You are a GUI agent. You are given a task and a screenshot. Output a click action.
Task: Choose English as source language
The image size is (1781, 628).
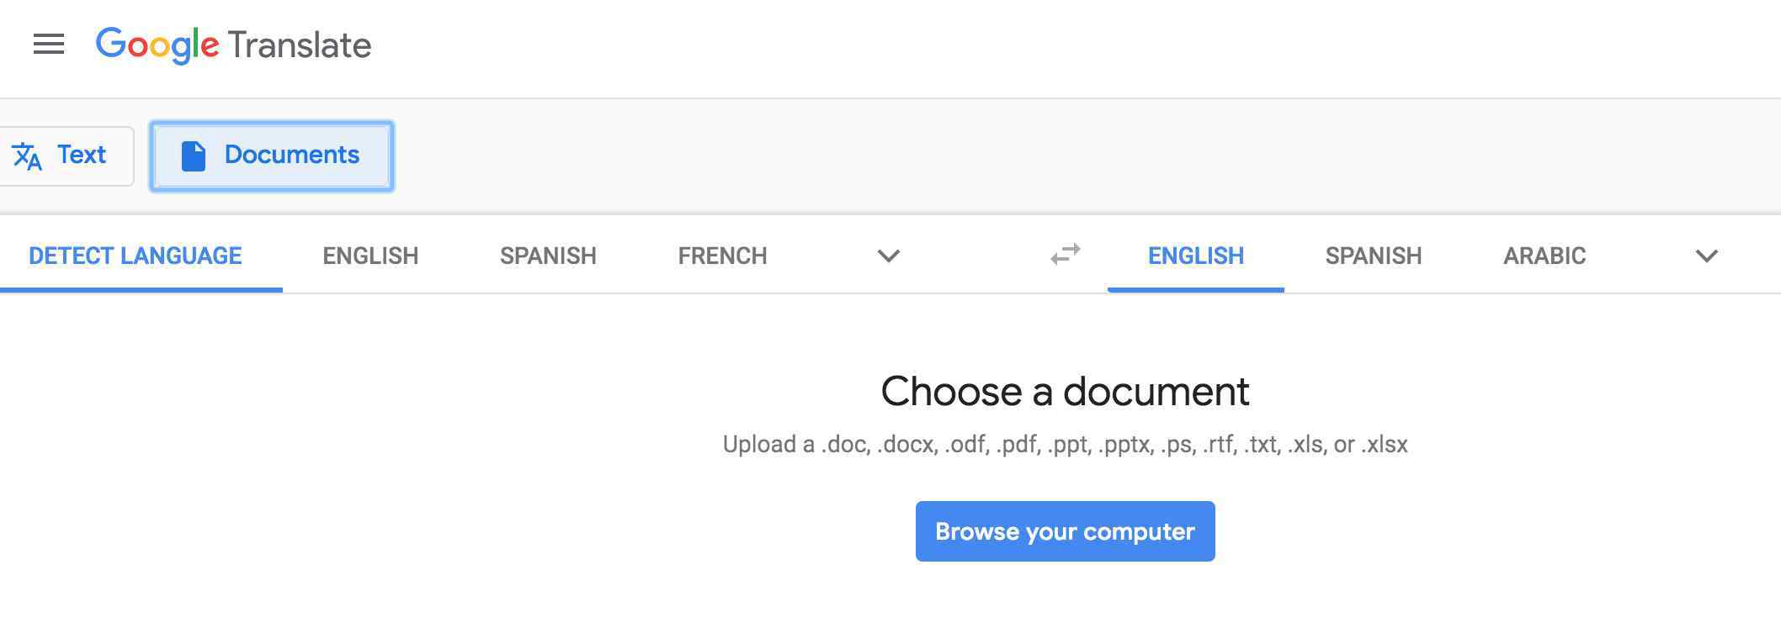click(370, 256)
